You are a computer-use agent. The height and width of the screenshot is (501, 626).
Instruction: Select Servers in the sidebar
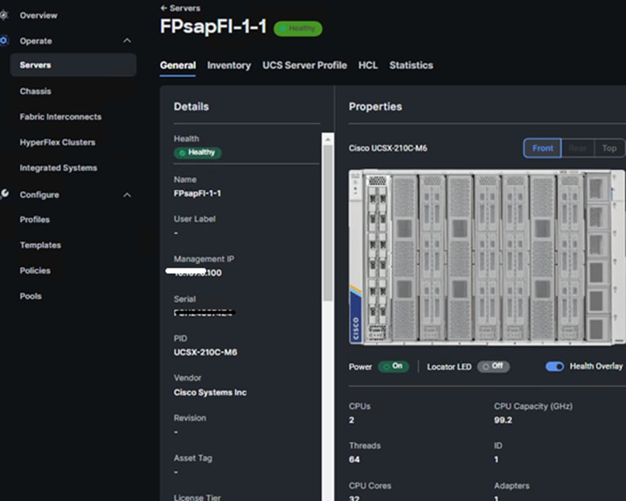coord(73,65)
